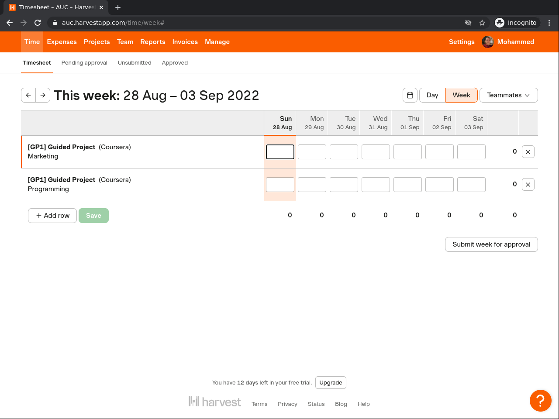Focus Marketing row Wednesday 31 Aug field
Screen dimensions: 559x419
point(376,152)
